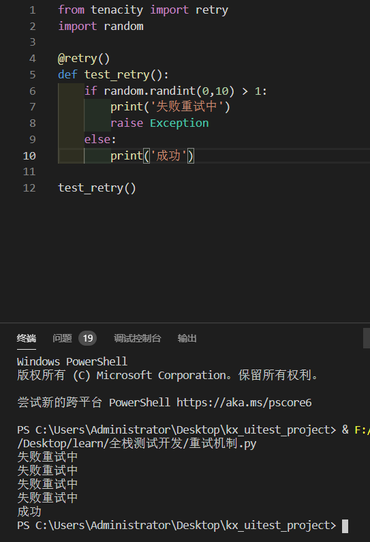Click the test_retry() call on line 12
Image resolution: width=370 pixels, height=542 pixels.
click(97, 188)
